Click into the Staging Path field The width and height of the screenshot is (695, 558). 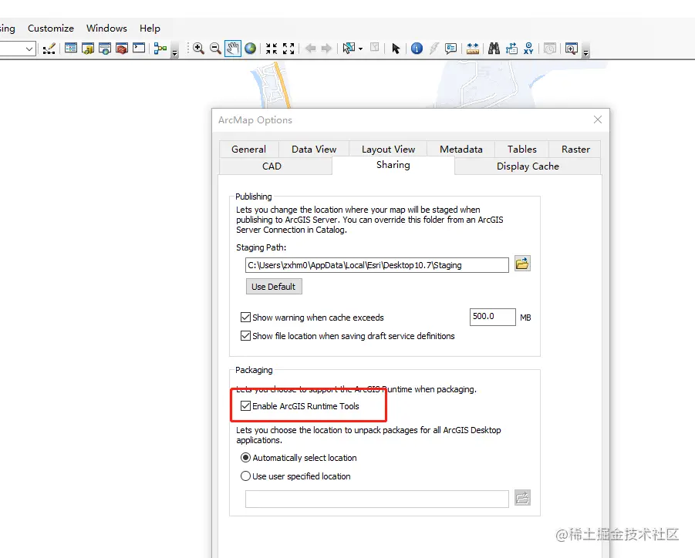click(x=376, y=265)
